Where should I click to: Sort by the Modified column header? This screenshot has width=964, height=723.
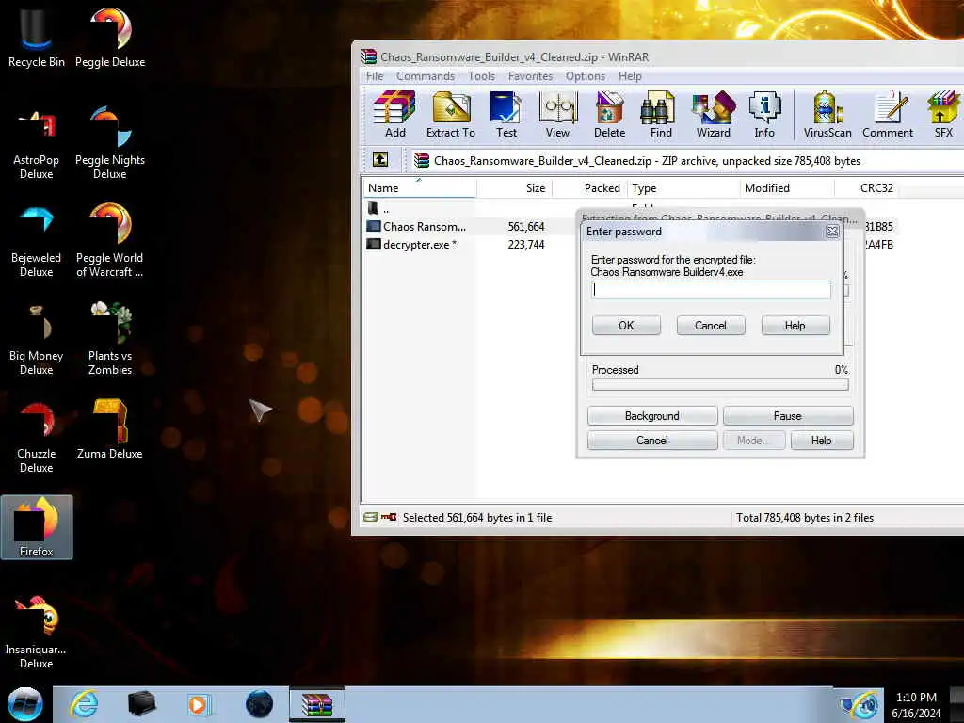click(x=788, y=188)
